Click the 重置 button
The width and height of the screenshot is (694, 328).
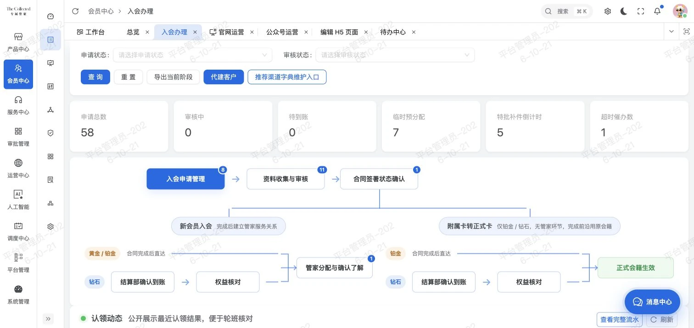(x=129, y=77)
